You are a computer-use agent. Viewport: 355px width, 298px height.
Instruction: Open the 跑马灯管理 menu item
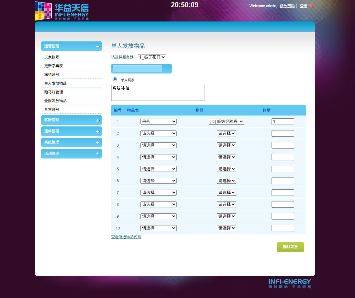click(54, 92)
